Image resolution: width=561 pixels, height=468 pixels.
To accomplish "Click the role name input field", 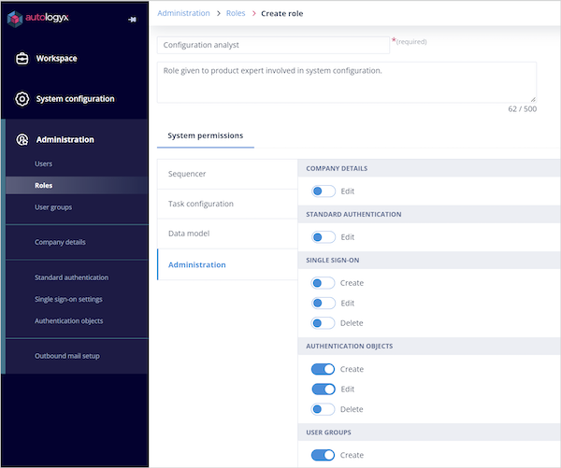I will point(273,45).
